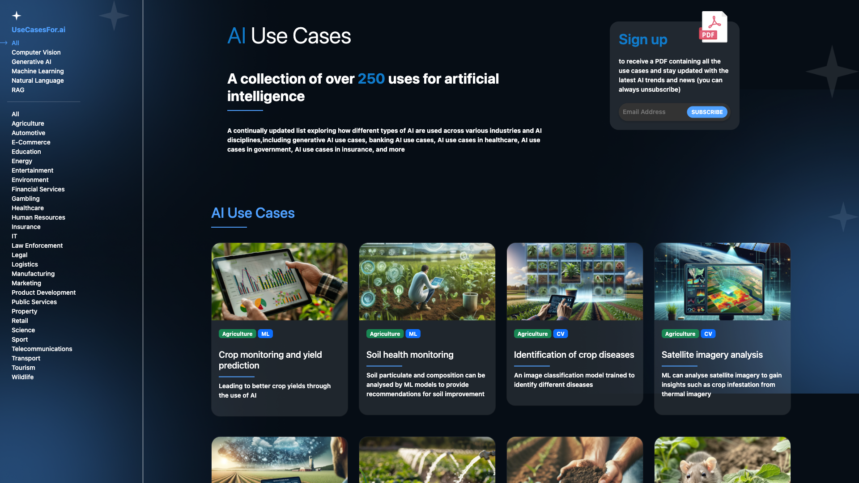Click the Agriculture tag on soil health card
Image resolution: width=859 pixels, height=483 pixels.
pyautogui.click(x=385, y=334)
